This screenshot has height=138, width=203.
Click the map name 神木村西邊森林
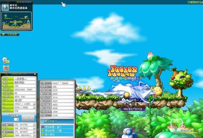[x=18, y=8]
